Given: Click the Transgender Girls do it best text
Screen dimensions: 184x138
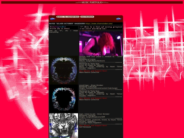Looking at the screenshot, I should pyautogui.click(x=60, y=28).
